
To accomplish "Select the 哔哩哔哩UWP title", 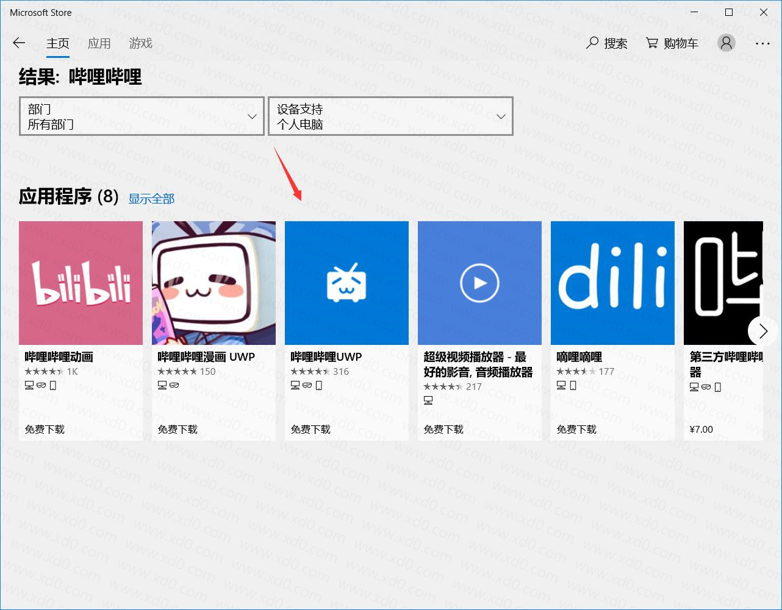I will pyautogui.click(x=326, y=357).
